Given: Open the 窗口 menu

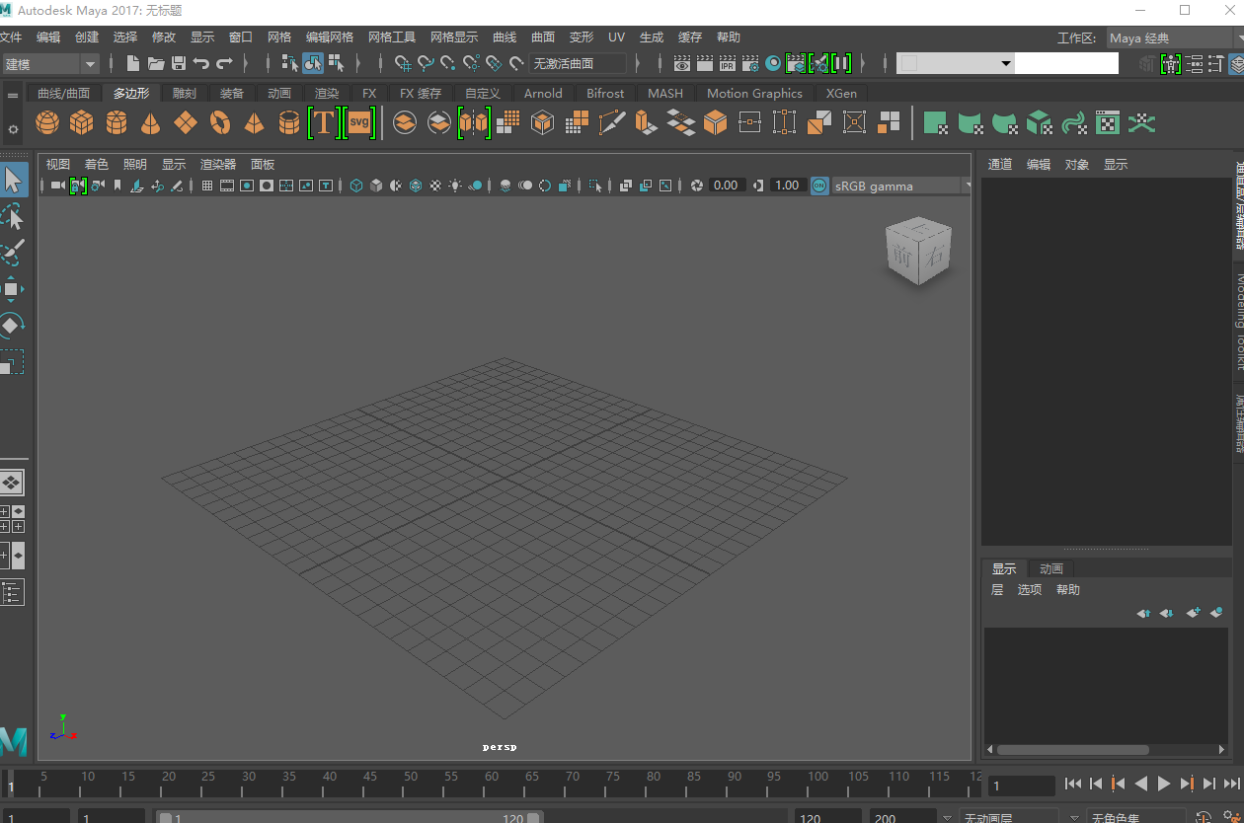Looking at the screenshot, I should pyautogui.click(x=239, y=37).
